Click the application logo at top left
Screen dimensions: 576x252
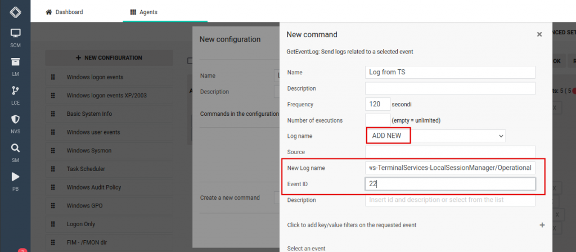pos(15,12)
